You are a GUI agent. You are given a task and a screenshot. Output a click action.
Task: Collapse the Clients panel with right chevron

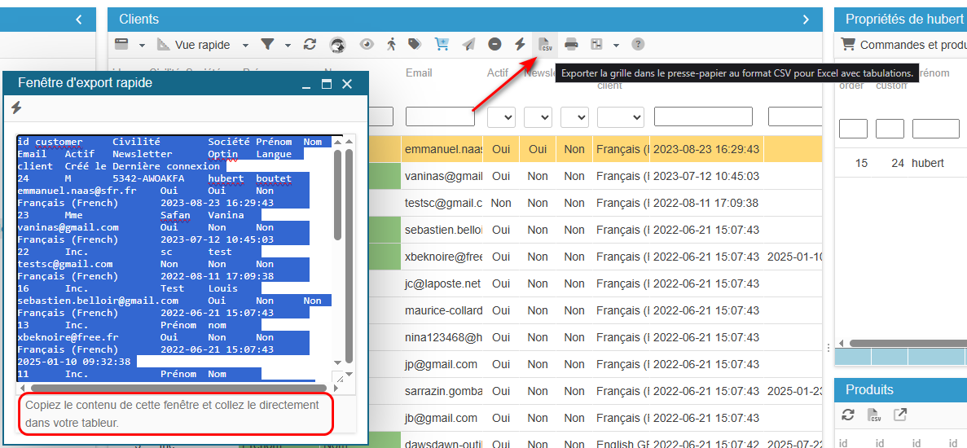(807, 20)
